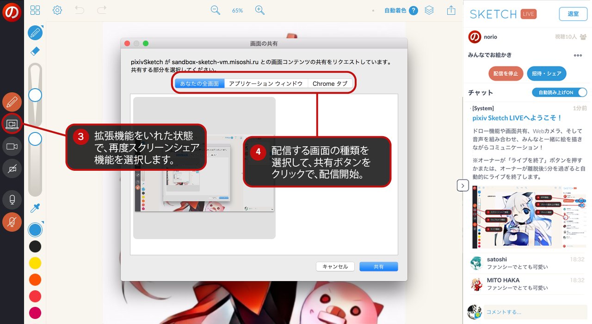
Task: Select the eyedropper color picker tool
Action: click(x=35, y=208)
